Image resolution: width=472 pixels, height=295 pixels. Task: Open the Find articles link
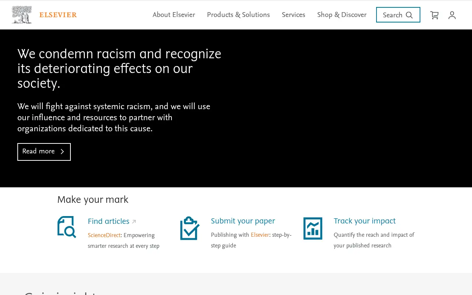[x=108, y=221]
